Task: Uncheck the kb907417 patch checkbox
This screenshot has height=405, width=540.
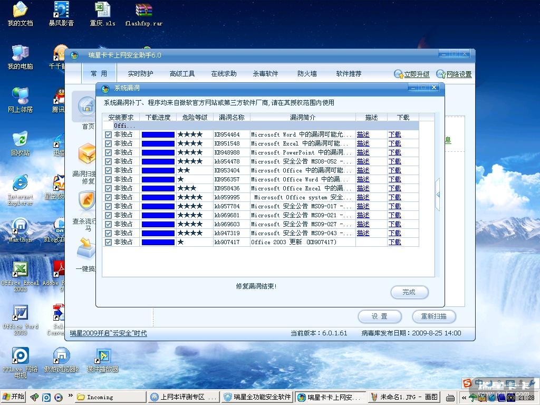Action: point(109,242)
